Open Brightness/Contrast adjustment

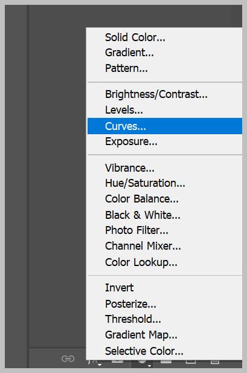pyautogui.click(x=164, y=94)
